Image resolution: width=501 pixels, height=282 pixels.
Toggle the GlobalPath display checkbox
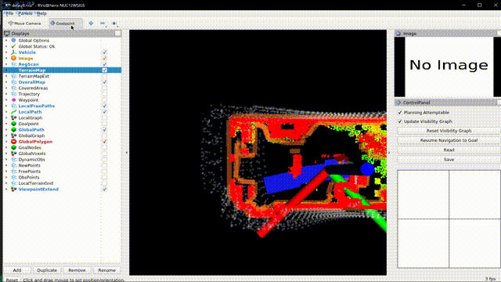click(104, 130)
